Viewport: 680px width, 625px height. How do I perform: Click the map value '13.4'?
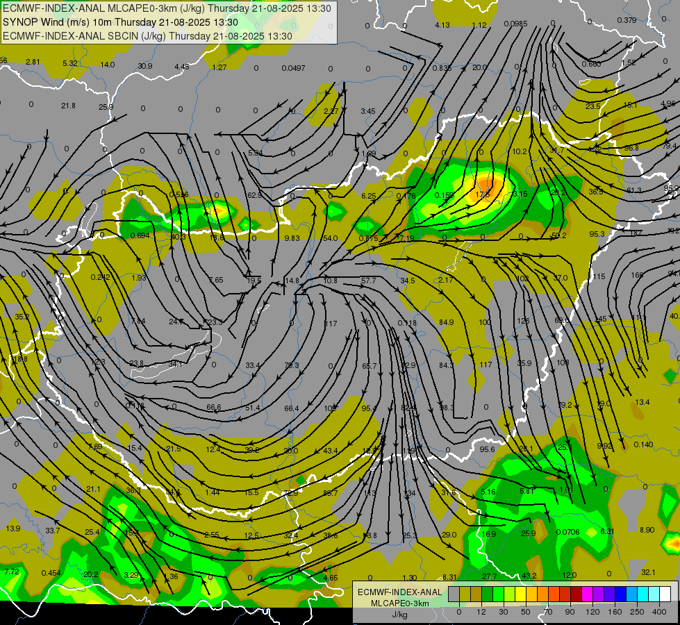(642, 402)
